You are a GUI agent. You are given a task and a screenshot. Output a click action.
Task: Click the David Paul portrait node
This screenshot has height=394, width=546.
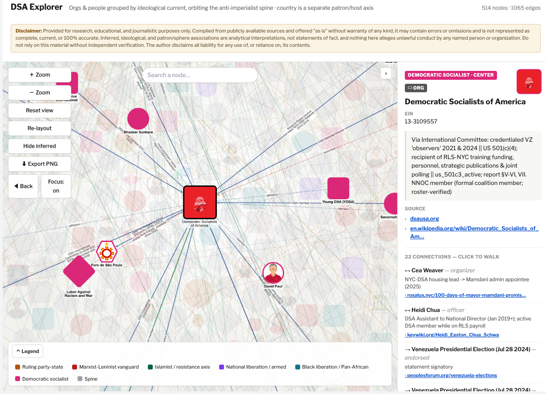273,273
